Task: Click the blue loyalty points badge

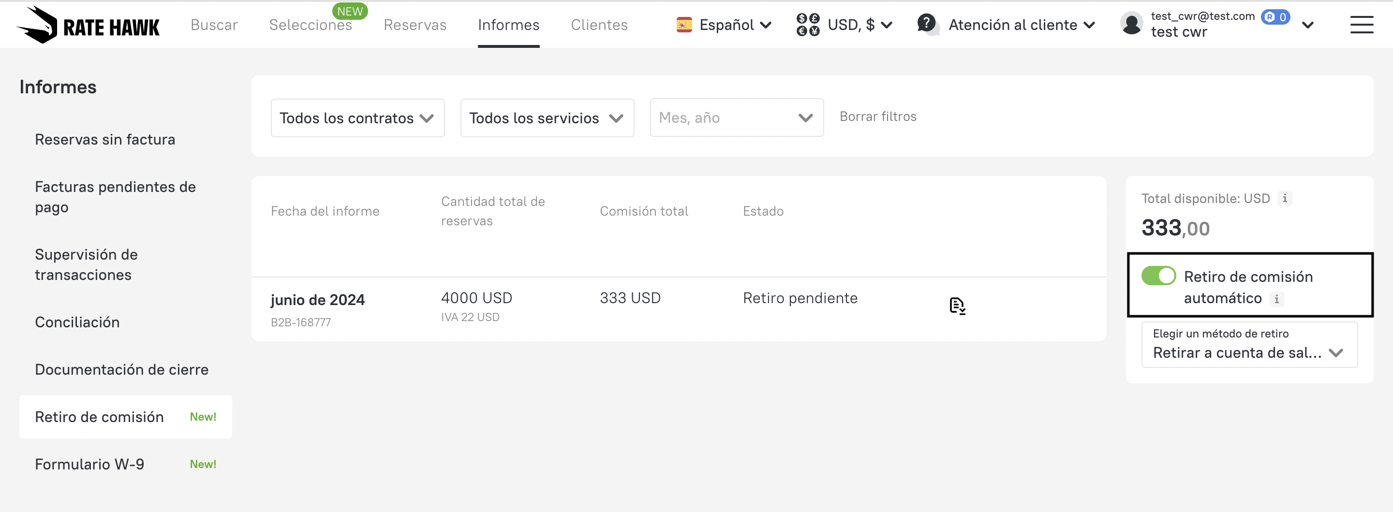Action: pos(1274,17)
